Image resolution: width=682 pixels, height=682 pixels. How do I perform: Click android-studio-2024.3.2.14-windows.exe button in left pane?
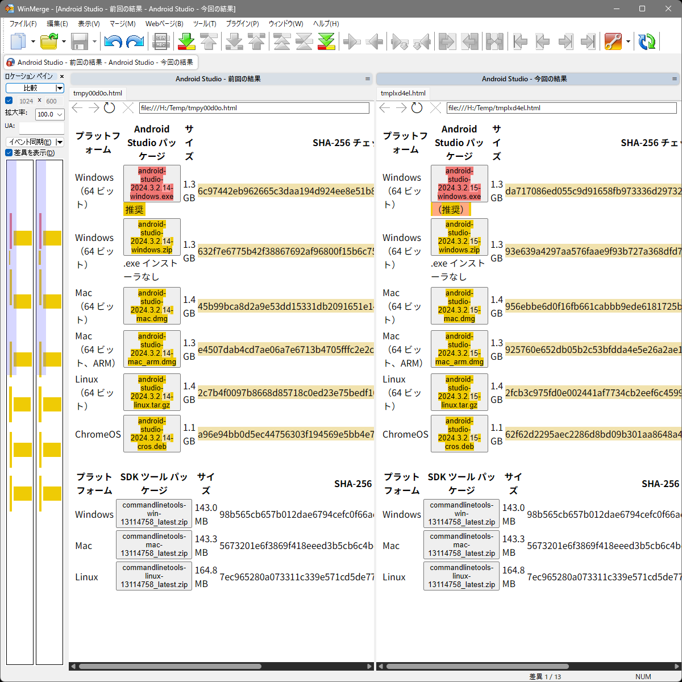click(152, 184)
